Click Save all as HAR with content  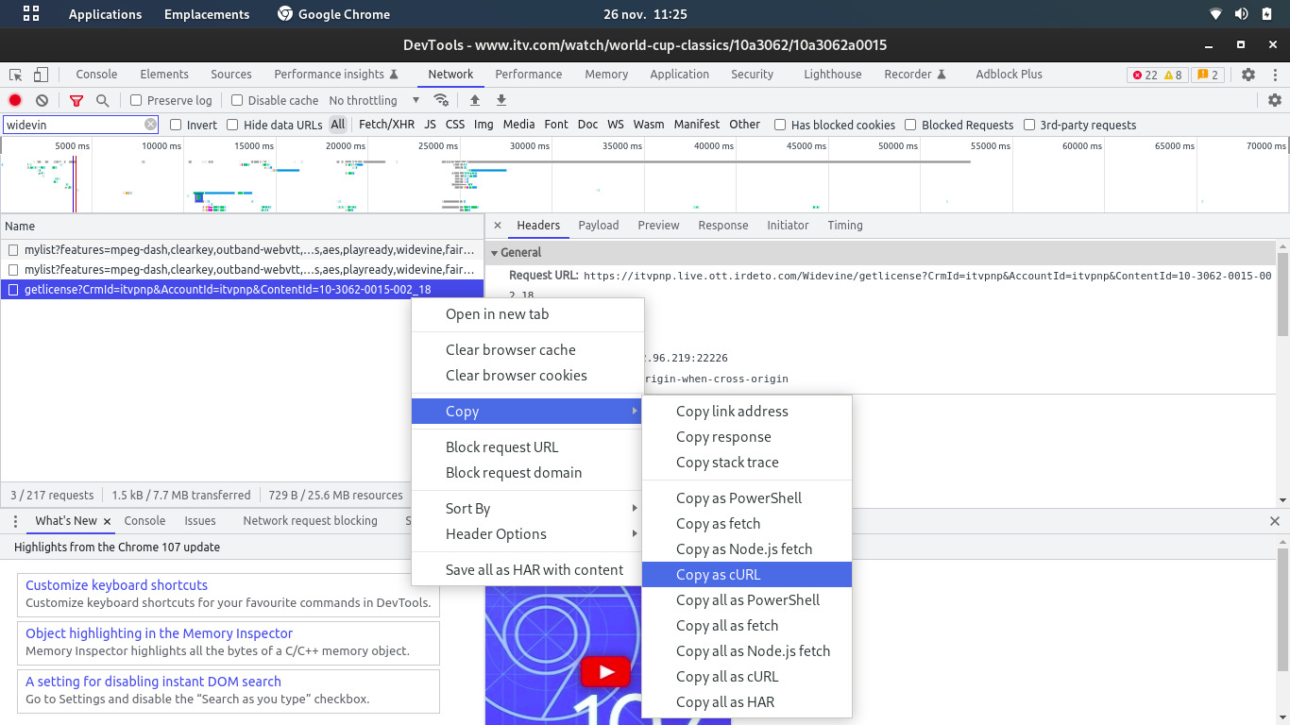coord(528,569)
